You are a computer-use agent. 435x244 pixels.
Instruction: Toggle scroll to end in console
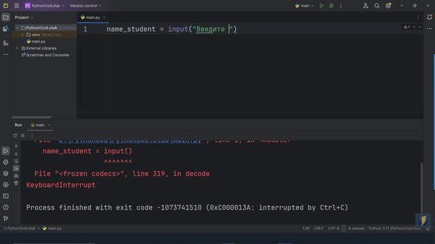(16, 168)
